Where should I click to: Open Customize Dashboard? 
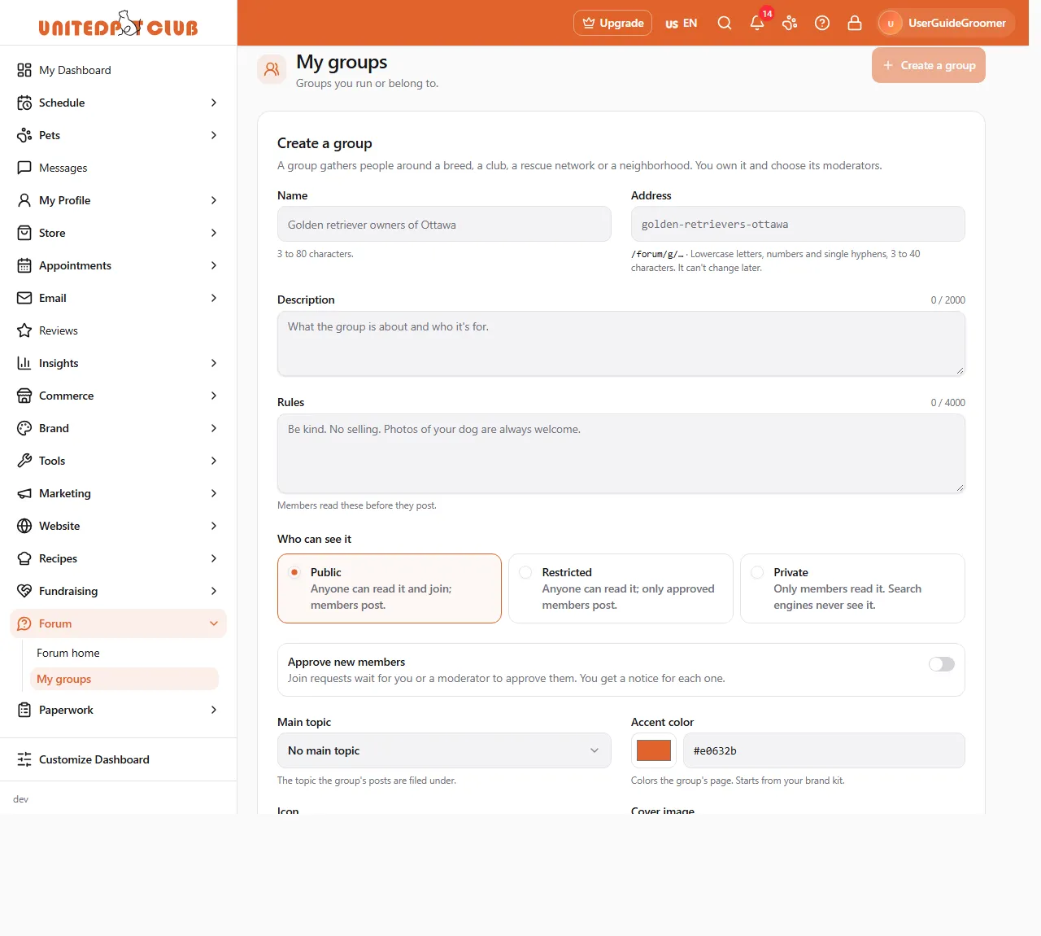point(118,759)
